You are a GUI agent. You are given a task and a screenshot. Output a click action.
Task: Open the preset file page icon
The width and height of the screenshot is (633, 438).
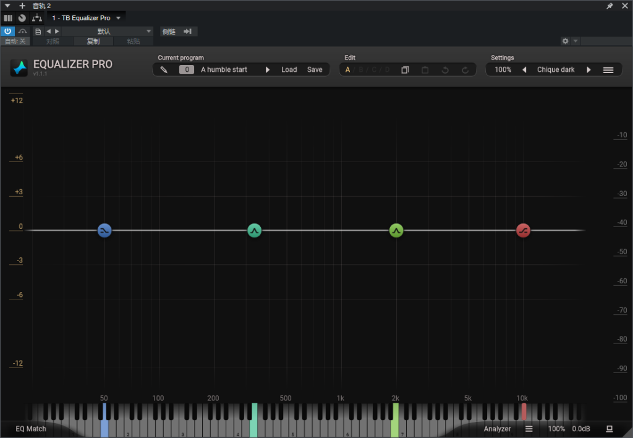click(x=38, y=31)
